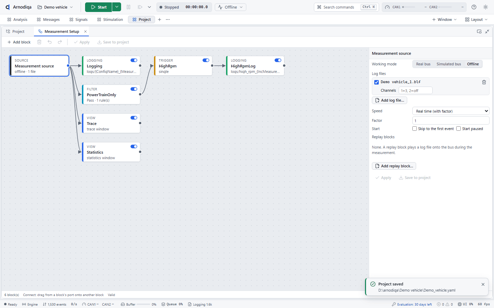Screen dimensions: 494x308
Task: Click the pause measurement icon
Action: click(129, 7)
